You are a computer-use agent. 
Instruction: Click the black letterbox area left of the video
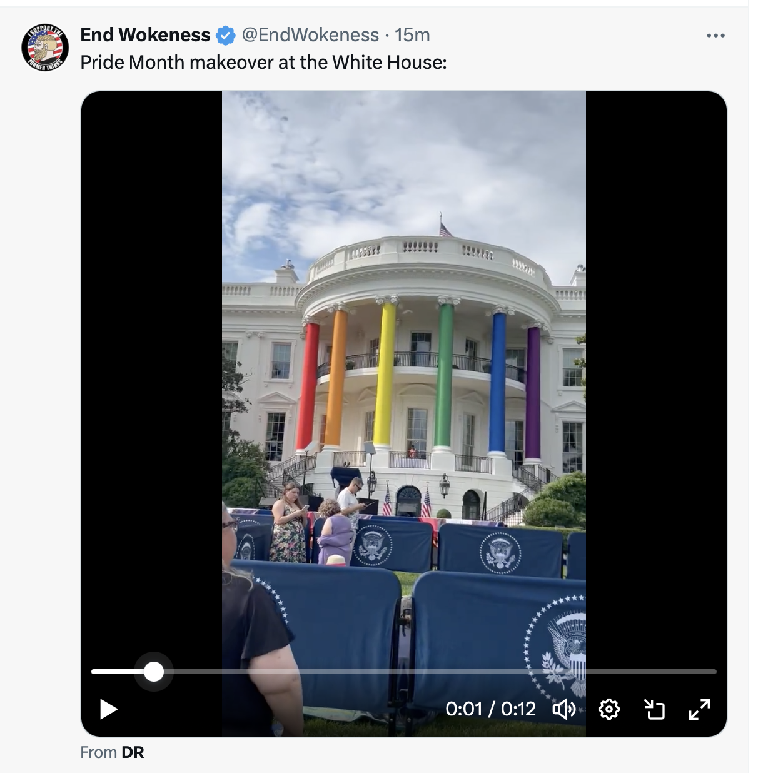click(151, 375)
